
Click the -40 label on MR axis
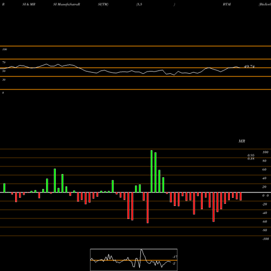point(264,213)
